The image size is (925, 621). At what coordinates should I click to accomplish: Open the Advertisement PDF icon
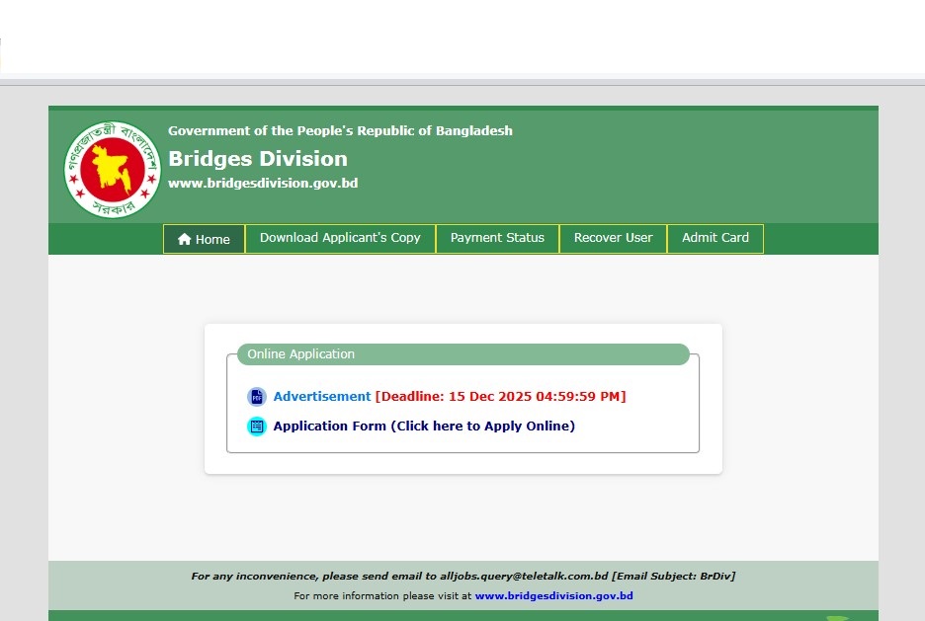coord(257,397)
